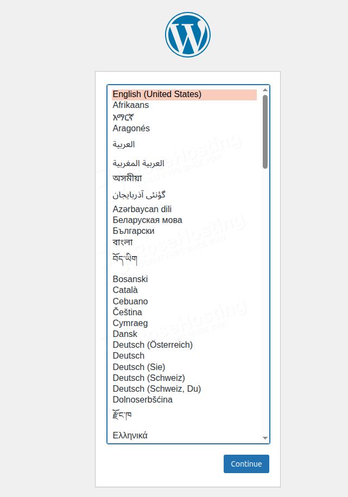Screen dimensions: 348x497
Task: Choose plain Deutsch language entry
Action: tap(185, 355)
